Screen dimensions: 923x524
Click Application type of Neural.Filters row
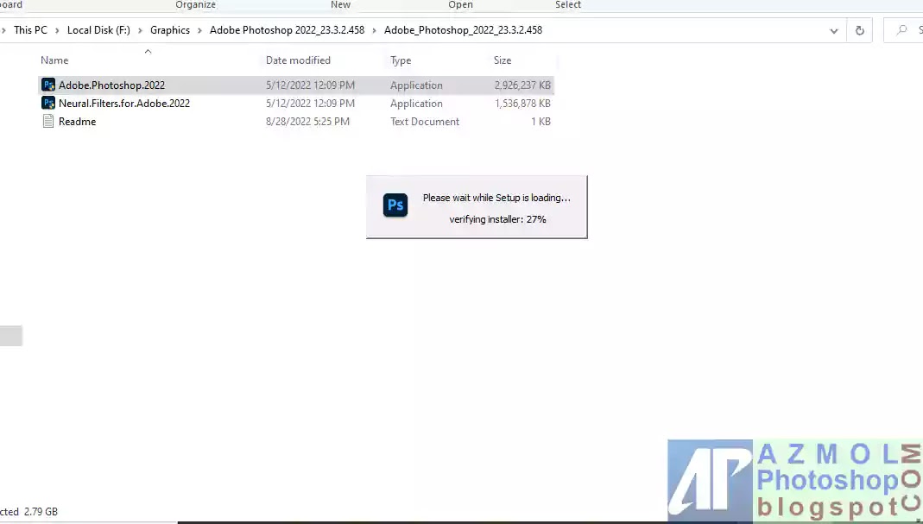[x=416, y=103]
